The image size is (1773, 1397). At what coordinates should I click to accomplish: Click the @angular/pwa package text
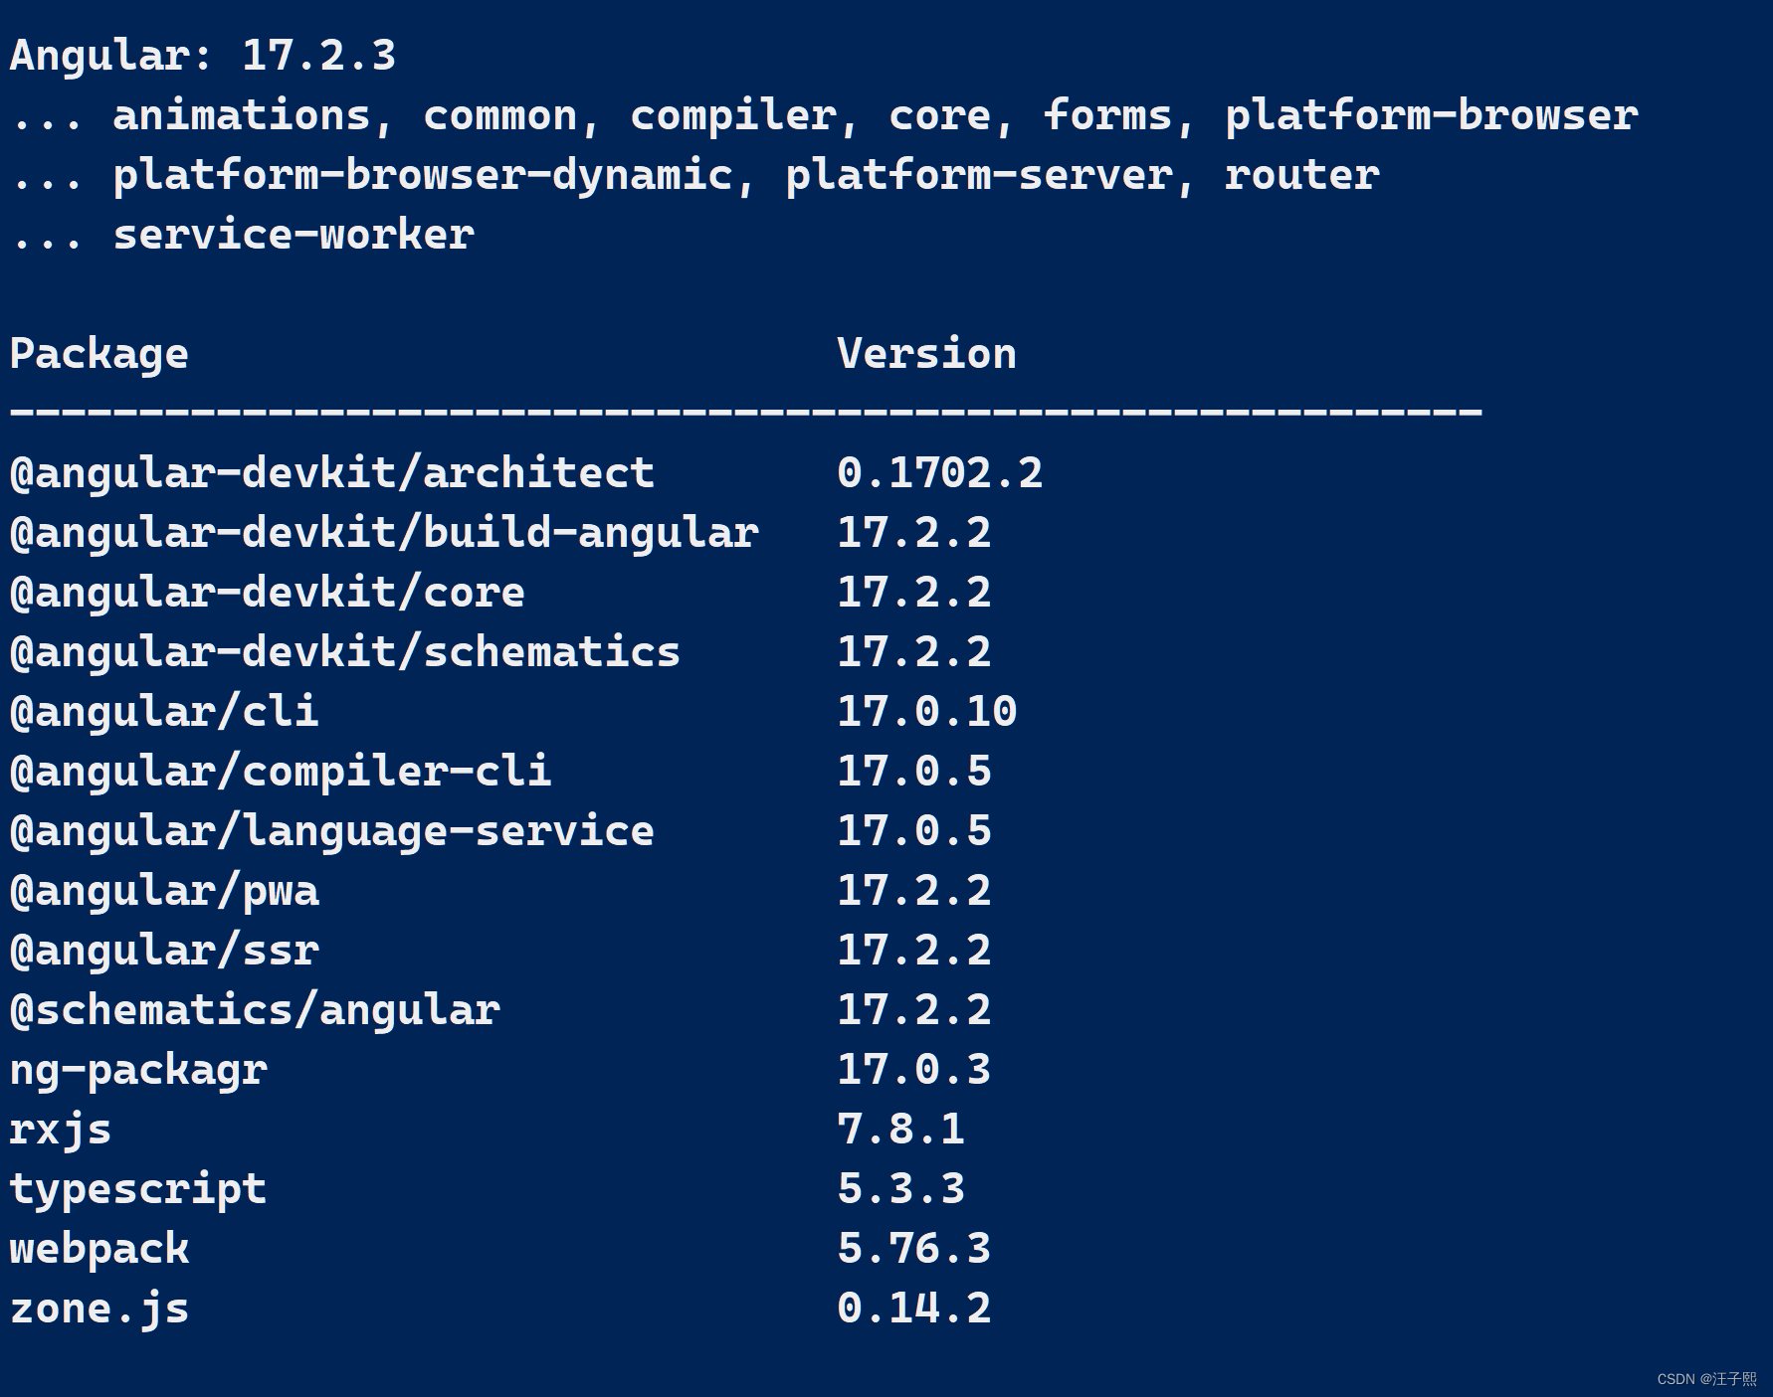click(162, 891)
